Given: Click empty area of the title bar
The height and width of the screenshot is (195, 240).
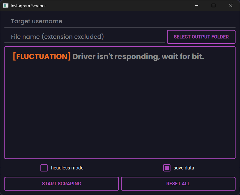Looking at the screenshot, I should (x=118, y=6).
